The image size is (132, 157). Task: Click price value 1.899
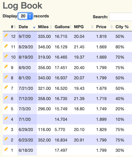tap(101, 119)
